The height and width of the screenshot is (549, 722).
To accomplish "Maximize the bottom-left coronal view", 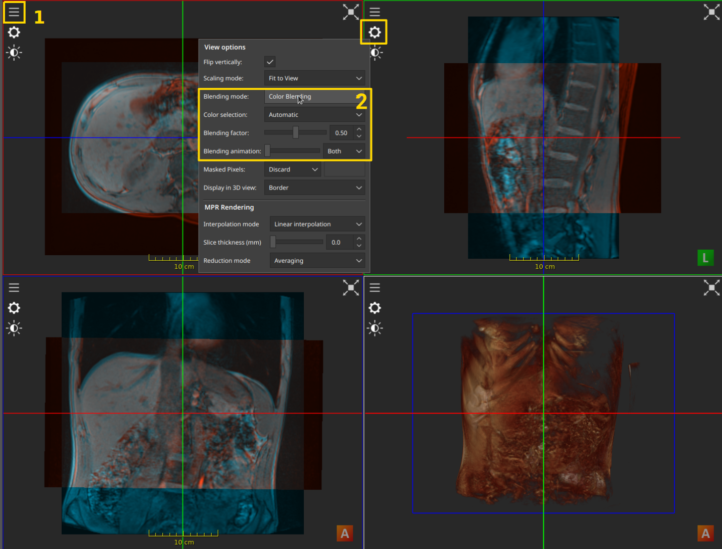I will [350, 288].
